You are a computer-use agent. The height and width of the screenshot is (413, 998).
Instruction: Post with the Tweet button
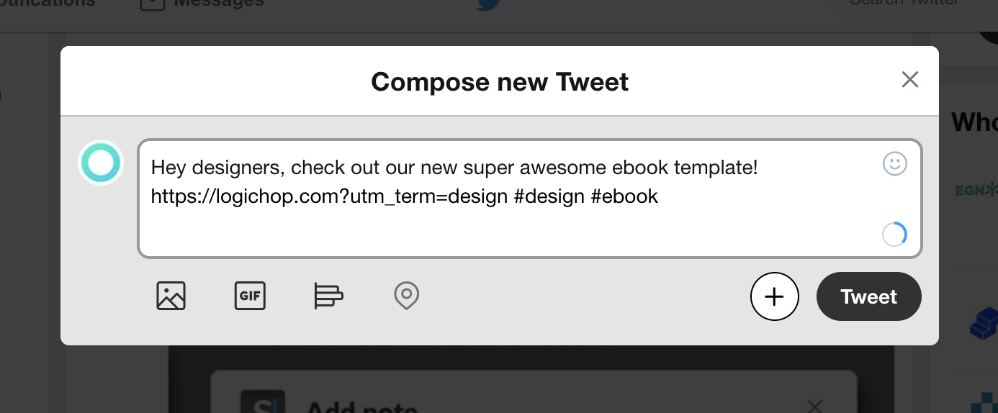869,296
